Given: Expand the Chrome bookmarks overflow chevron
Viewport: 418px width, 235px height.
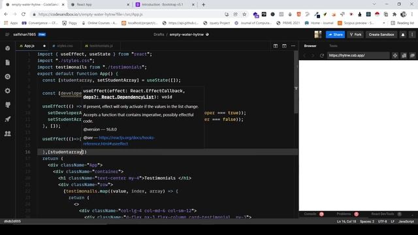Looking at the screenshot, I should click(384, 23).
